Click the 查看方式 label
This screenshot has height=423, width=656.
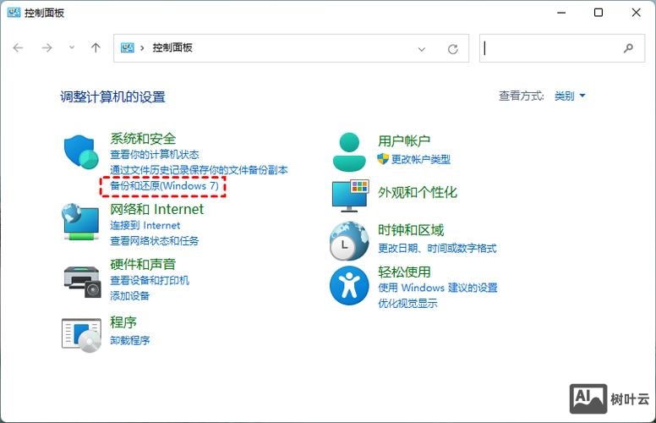coord(522,96)
